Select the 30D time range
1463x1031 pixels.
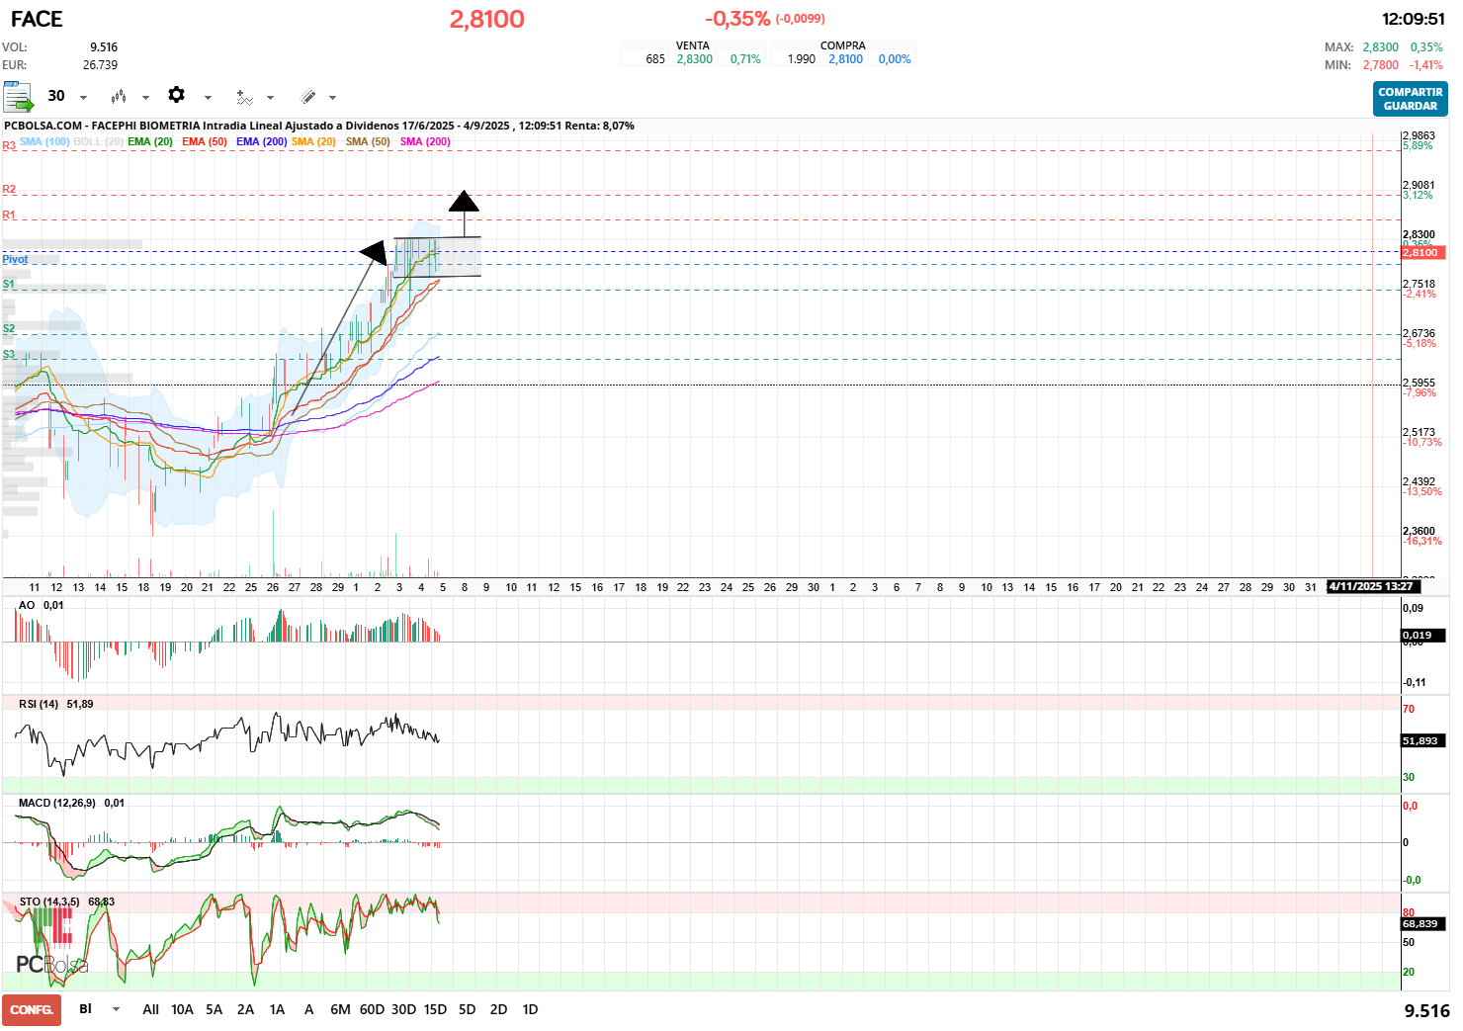pos(403,1009)
